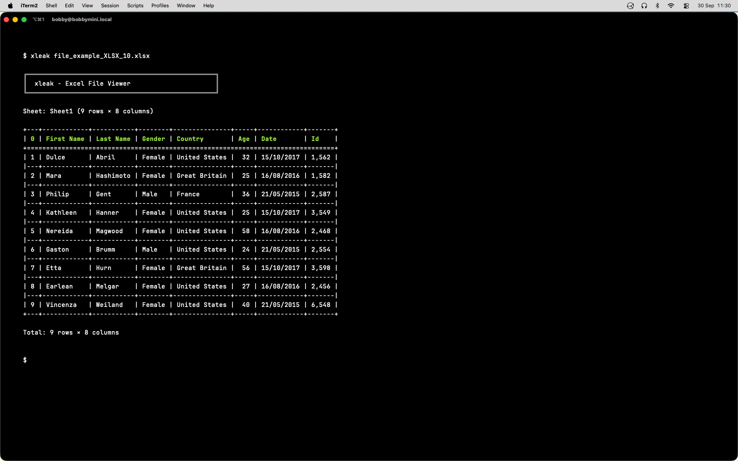Click the first name Dulce
Image resolution: width=738 pixels, height=461 pixels.
[56, 158]
